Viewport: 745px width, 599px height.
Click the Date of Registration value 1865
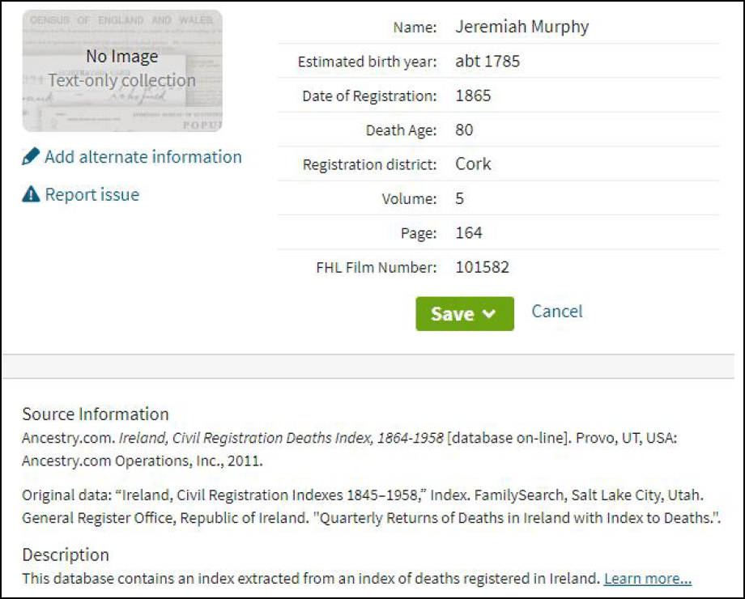click(473, 96)
